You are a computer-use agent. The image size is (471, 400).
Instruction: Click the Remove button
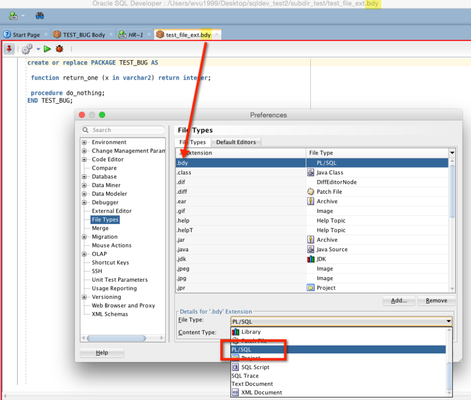pyautogui.click(x=436, y=301)
